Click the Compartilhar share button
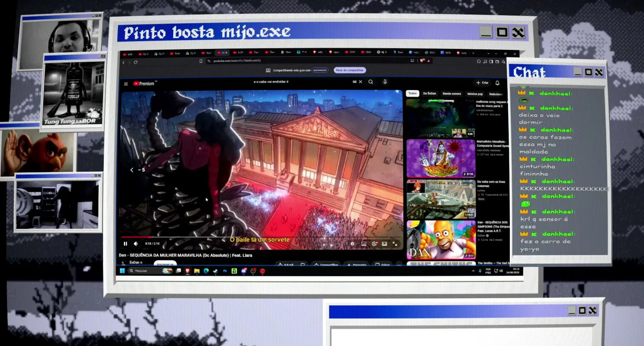This screenshot has height=346, width=644. tap(327, 265)
